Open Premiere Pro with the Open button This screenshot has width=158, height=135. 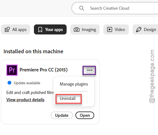(85, 115)
